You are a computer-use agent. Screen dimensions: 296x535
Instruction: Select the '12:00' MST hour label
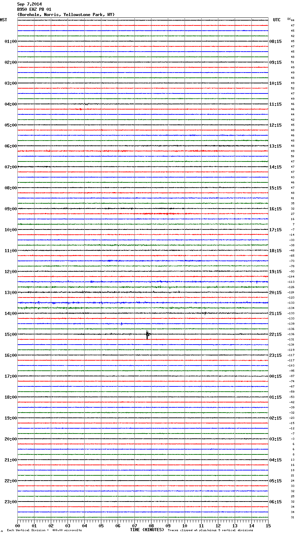(x=11, y=272)
